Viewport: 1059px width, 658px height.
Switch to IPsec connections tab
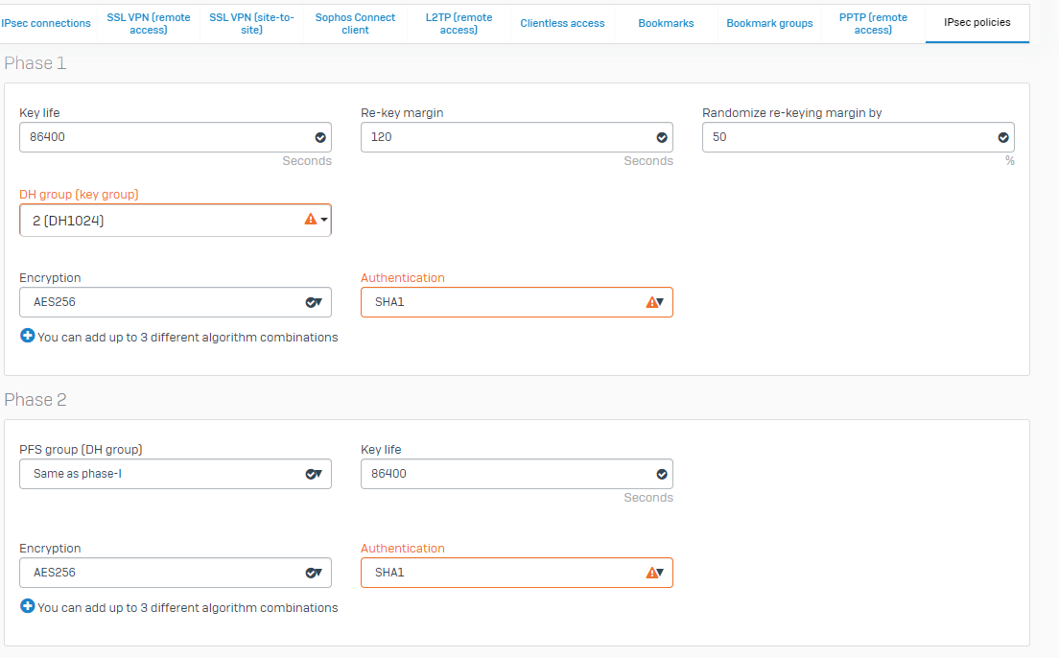[46, 23]
